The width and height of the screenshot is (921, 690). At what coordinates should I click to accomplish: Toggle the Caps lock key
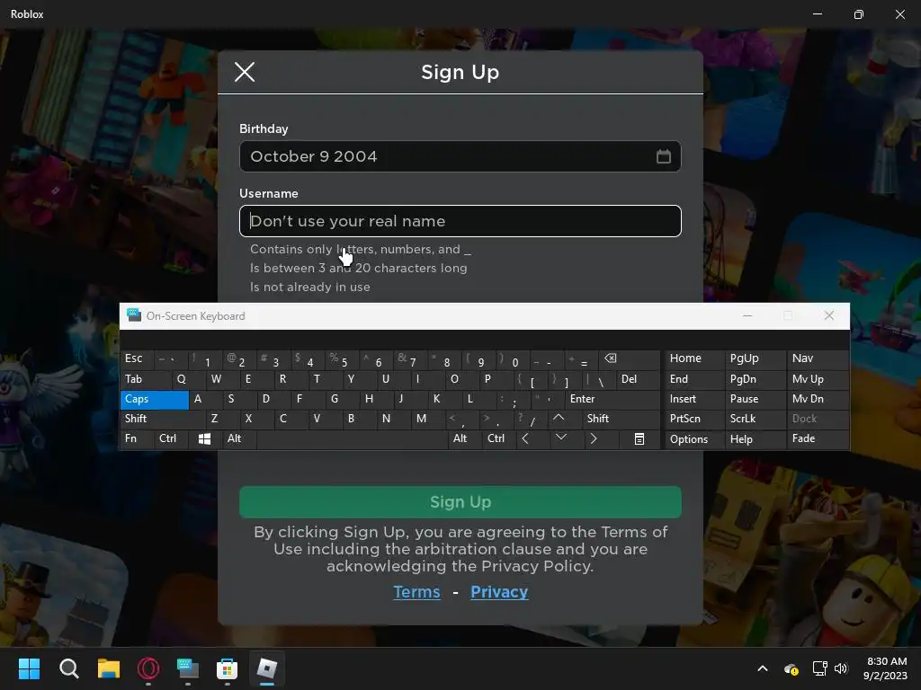point(154,399)
